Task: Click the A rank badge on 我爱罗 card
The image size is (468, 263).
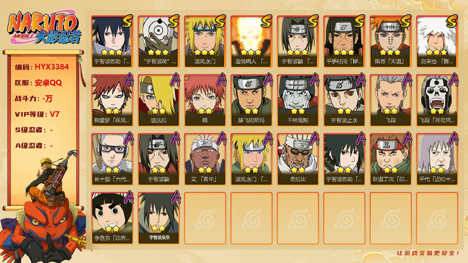Action: pyautogui.click(x=128, y=79)
